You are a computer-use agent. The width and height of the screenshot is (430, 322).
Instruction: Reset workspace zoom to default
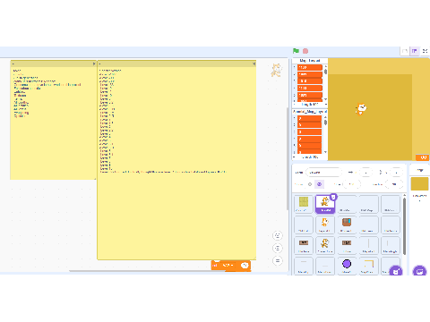pyautogui.click(x=278, y=260)
